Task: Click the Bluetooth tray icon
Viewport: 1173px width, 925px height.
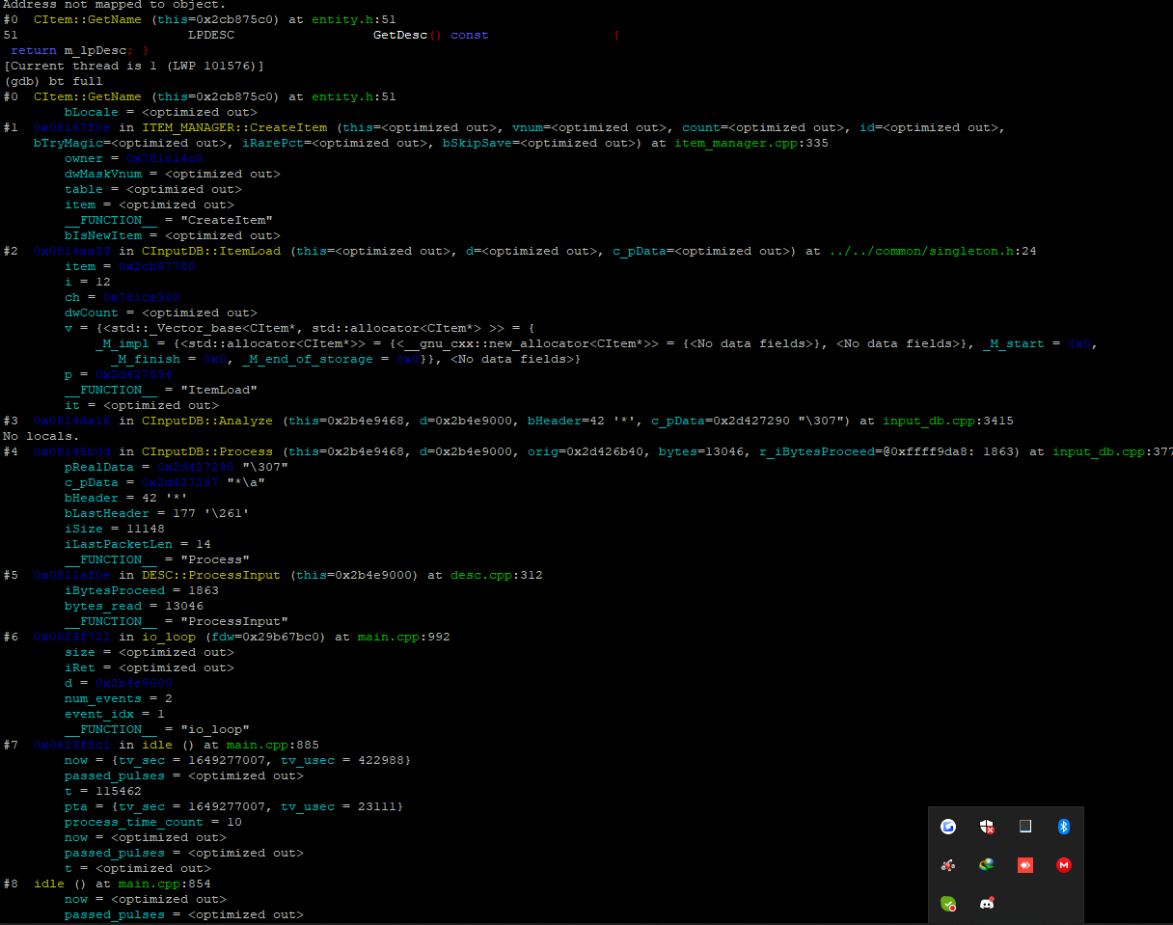Action: [1064, 827]
